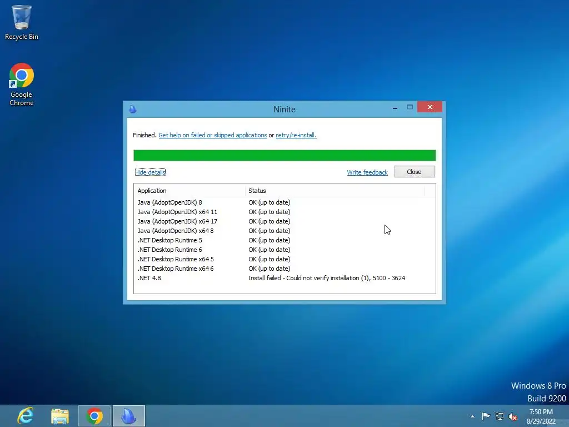Select the Java (AdoptOpenJDK) x64 8 row

pyautogui.click(x=284, y=231)
